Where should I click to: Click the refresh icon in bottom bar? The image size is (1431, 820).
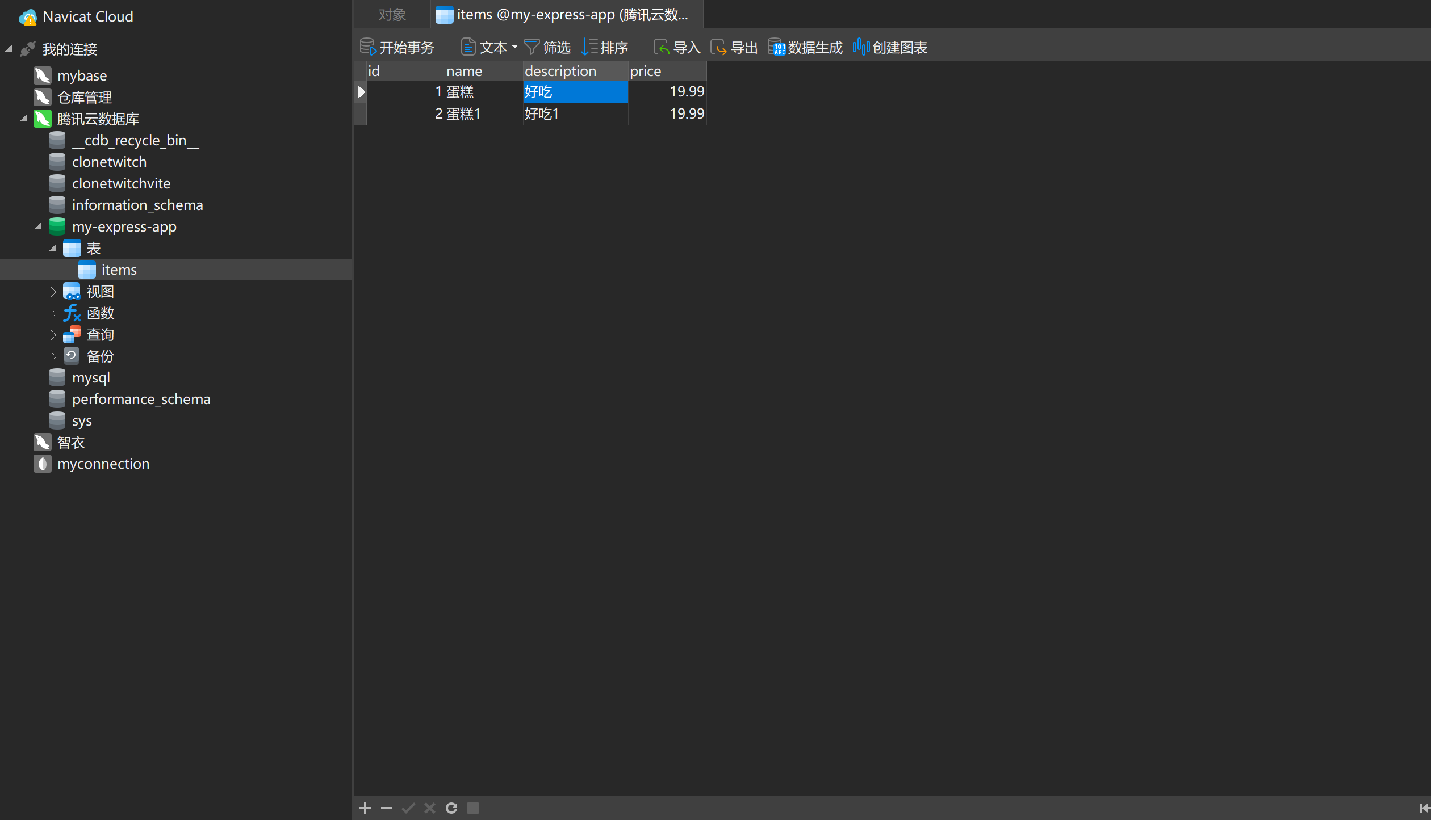pos(451,808)
